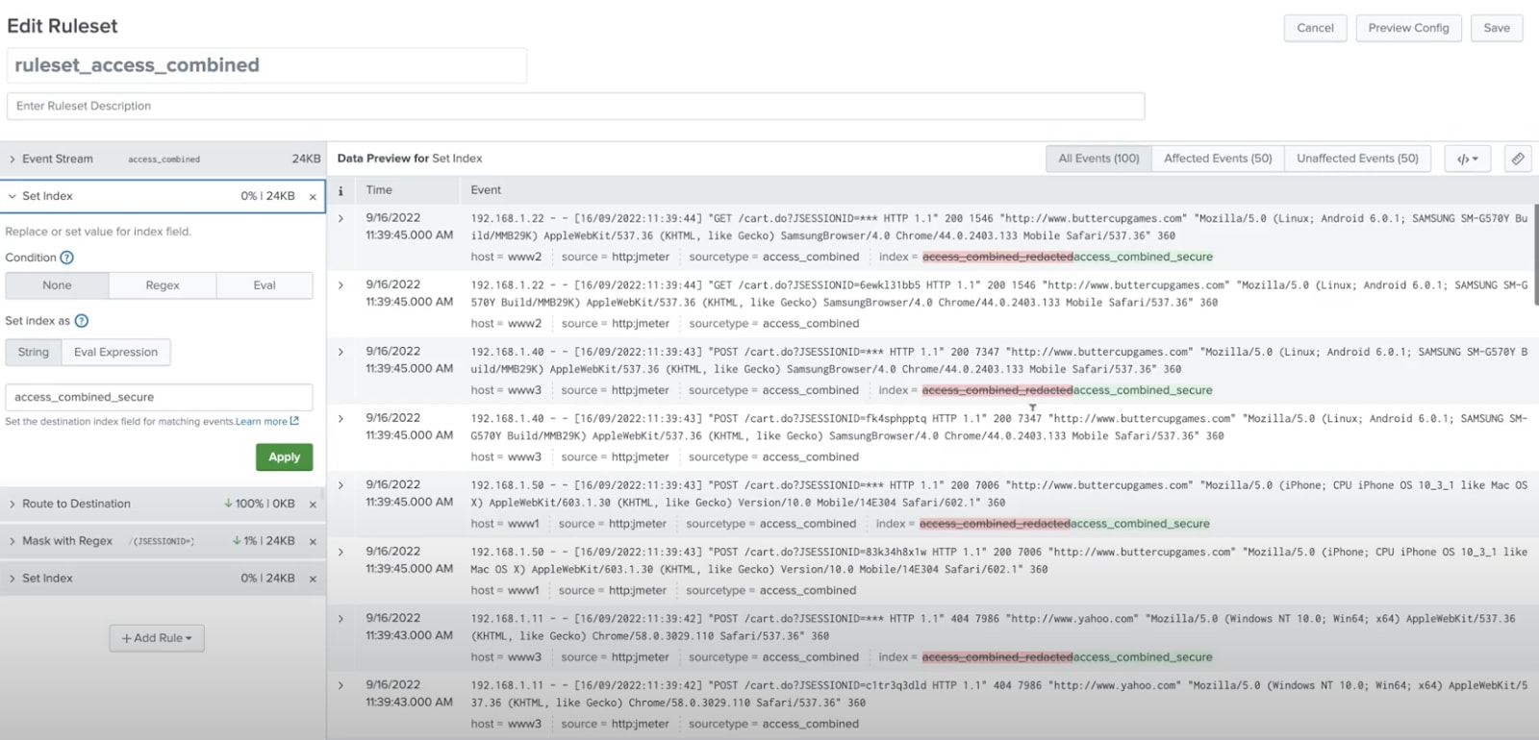Viewport: 1539px width, 740px height.
Task: Click the Condition help question-mark icon
Action: [x=66, y=258]
